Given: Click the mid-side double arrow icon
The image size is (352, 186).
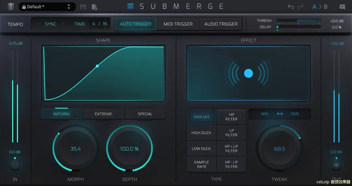Looking at the screenshot, I should pos(280,114).
